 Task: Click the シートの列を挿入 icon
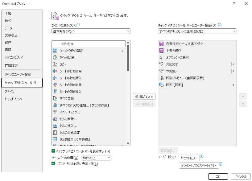click(x=55, y=92)
